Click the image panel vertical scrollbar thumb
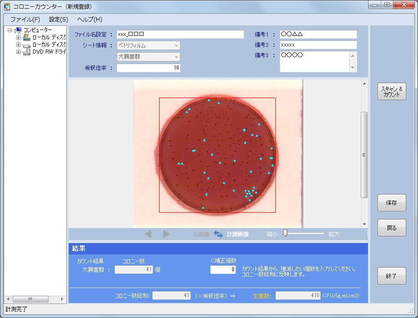418x318 pixels. [x=364, y=155]
